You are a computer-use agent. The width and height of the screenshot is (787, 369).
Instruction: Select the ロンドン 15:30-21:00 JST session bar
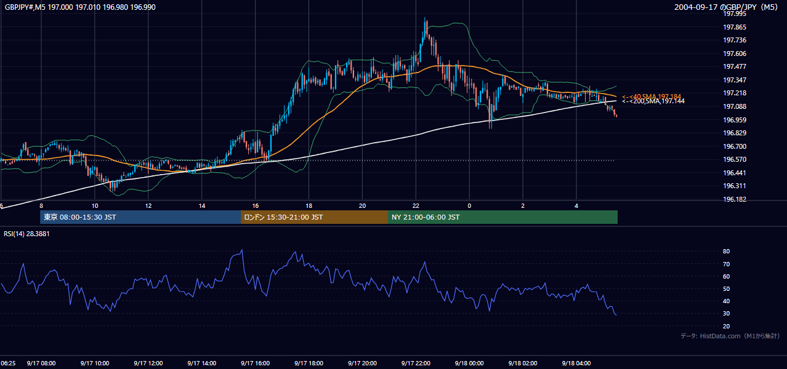pos(314,217)
